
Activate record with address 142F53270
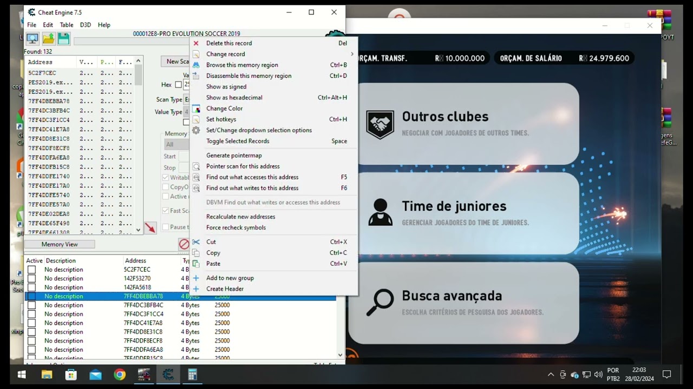(x=31, y=279)
